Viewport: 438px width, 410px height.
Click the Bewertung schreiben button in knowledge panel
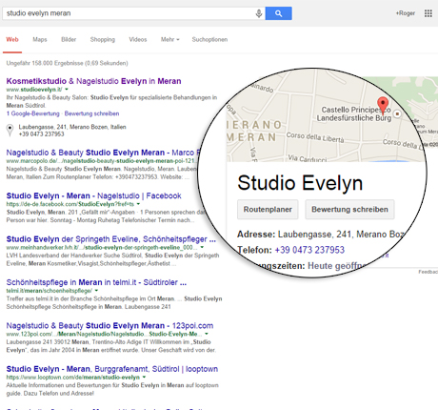349,210
